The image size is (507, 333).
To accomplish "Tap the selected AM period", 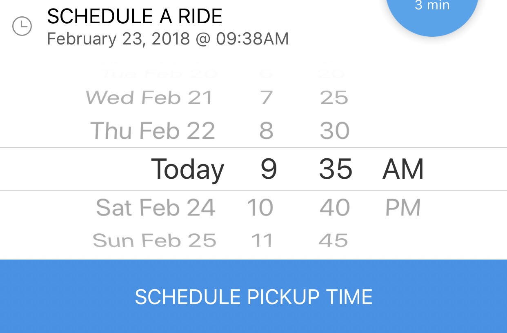I will 403,169.
